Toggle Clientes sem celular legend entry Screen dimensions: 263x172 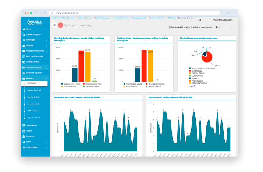coord(133,84)
